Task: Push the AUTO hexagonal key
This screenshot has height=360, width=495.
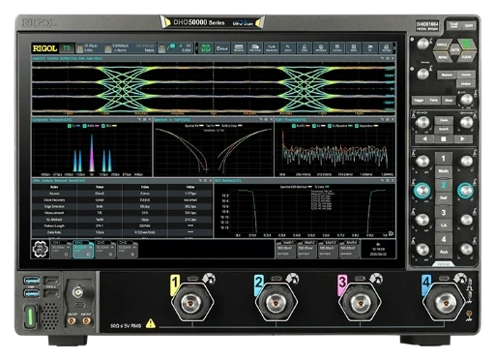Action: [454, 50]
